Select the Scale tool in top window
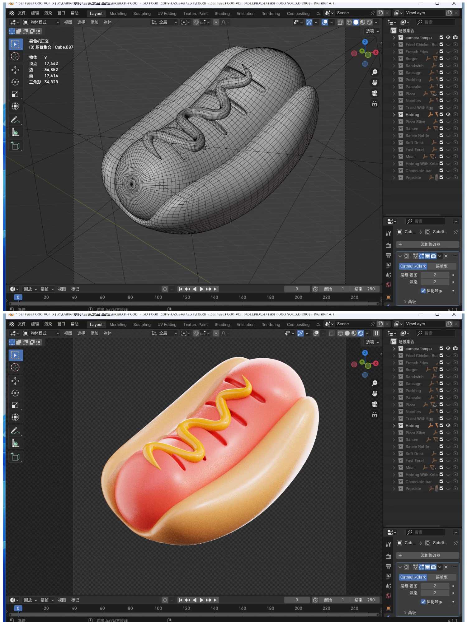Viewport: 467px width, 622px height. coord(15,94)
